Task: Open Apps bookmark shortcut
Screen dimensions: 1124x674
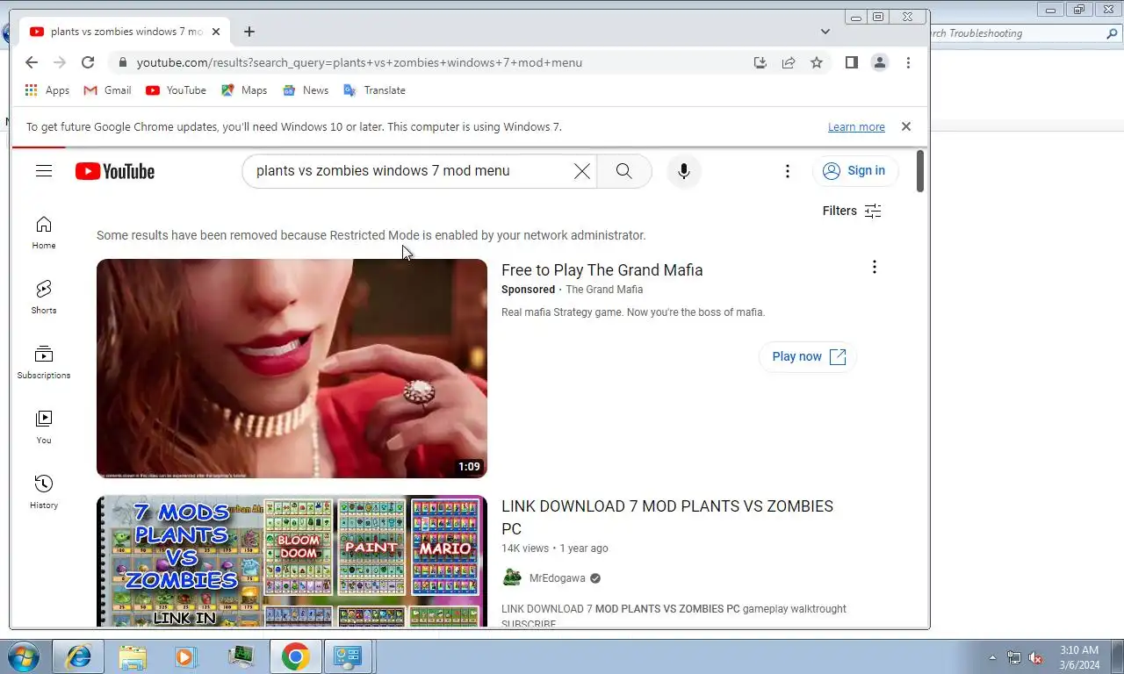Action: click(x=47, y=90)
